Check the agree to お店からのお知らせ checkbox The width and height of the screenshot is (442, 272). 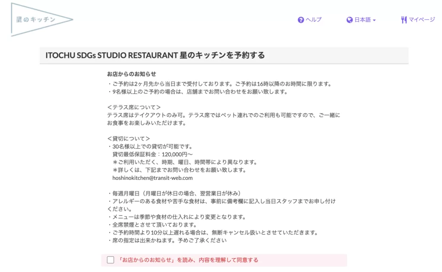click(x=110, y=260)
